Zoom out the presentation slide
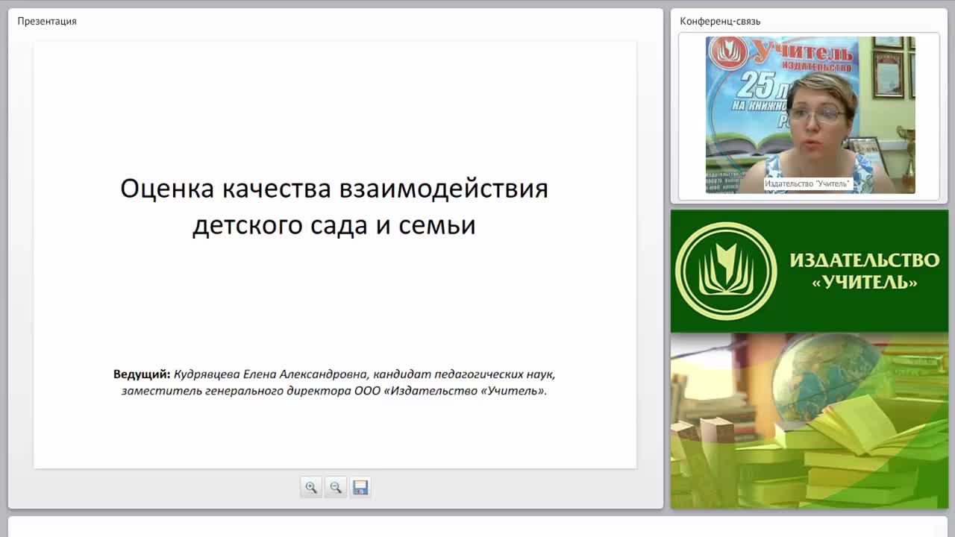The image size is (955, 537). pyautogui.click(x=336, y=487)
